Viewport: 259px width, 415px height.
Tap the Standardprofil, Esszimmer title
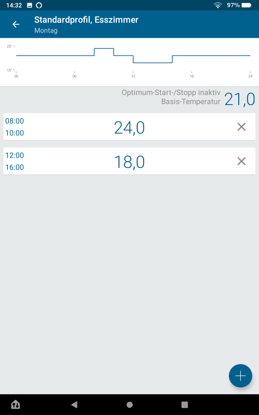86,20
